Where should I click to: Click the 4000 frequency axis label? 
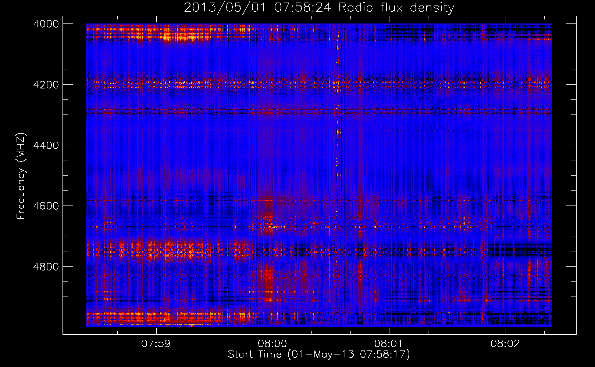click(x=46, y=24)
